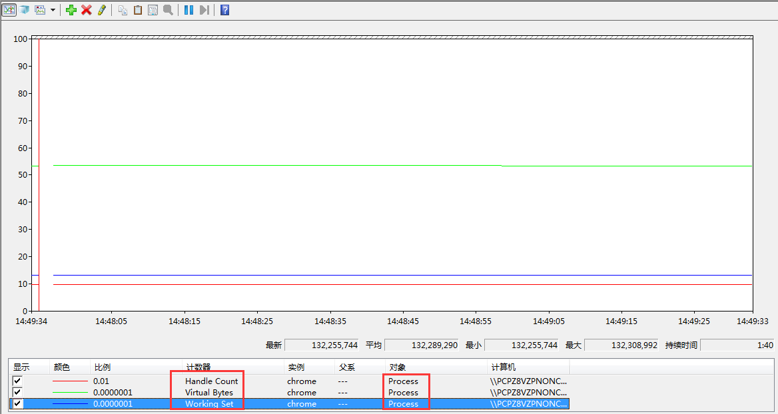The height and width of the screenshot is (414, 778).
Task: Uncheck the Working Set show checkbox
Action: click(x=17, y=403)
